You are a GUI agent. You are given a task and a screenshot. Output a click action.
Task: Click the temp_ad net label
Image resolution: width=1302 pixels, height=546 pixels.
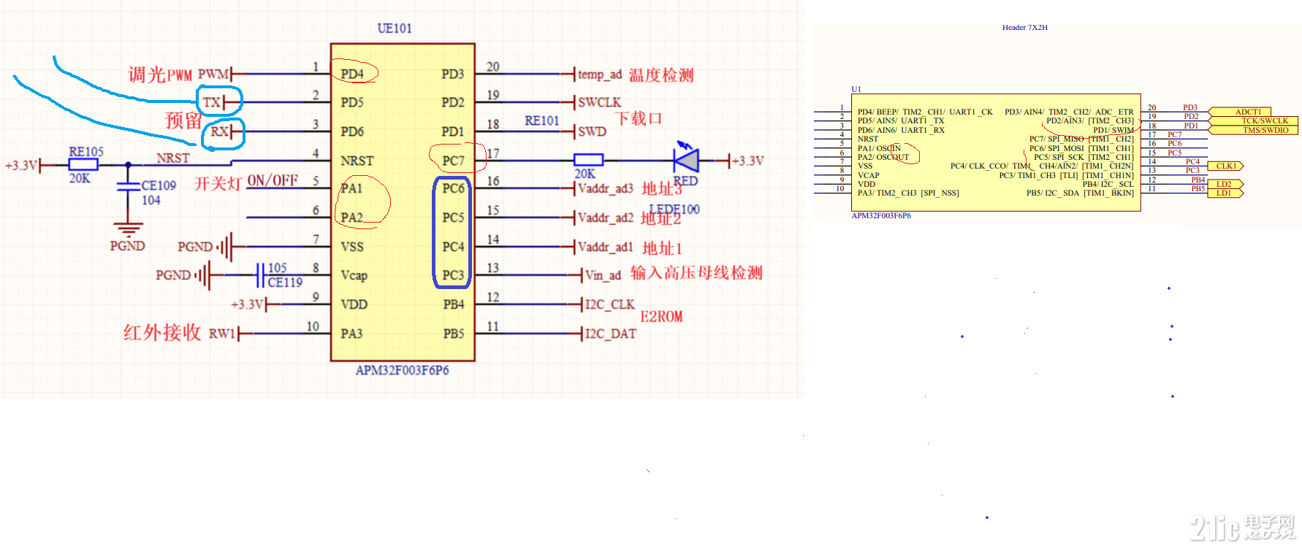tap(600, 74)
